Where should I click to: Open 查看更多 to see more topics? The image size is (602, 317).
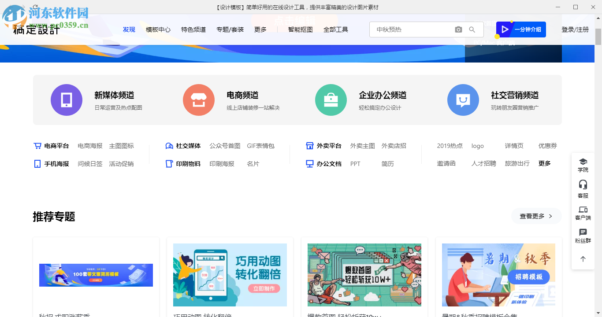pos(536,216)
